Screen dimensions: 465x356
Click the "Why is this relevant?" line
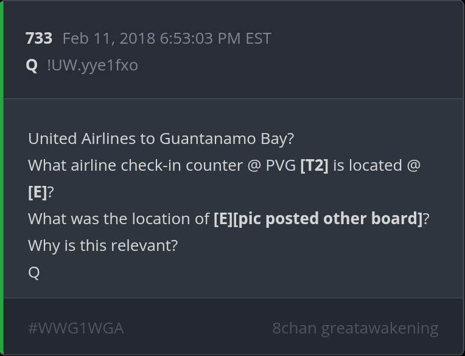pyautogui.click(x=103, y=245)
